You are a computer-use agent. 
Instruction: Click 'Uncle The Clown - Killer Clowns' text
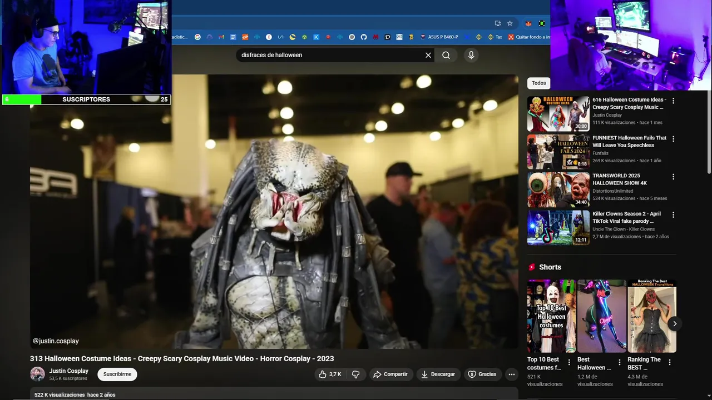(624, 229)
